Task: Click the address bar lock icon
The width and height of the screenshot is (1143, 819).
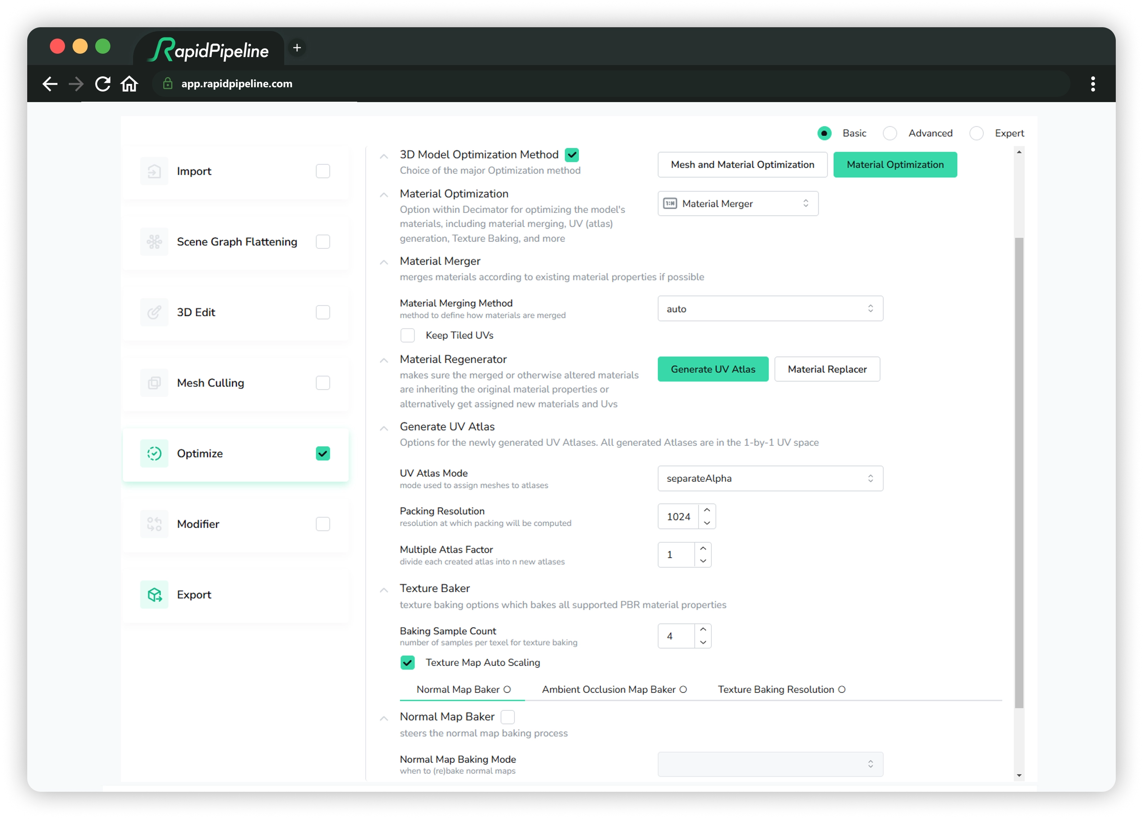Action: pyautogui.click(x=168, y=84)
